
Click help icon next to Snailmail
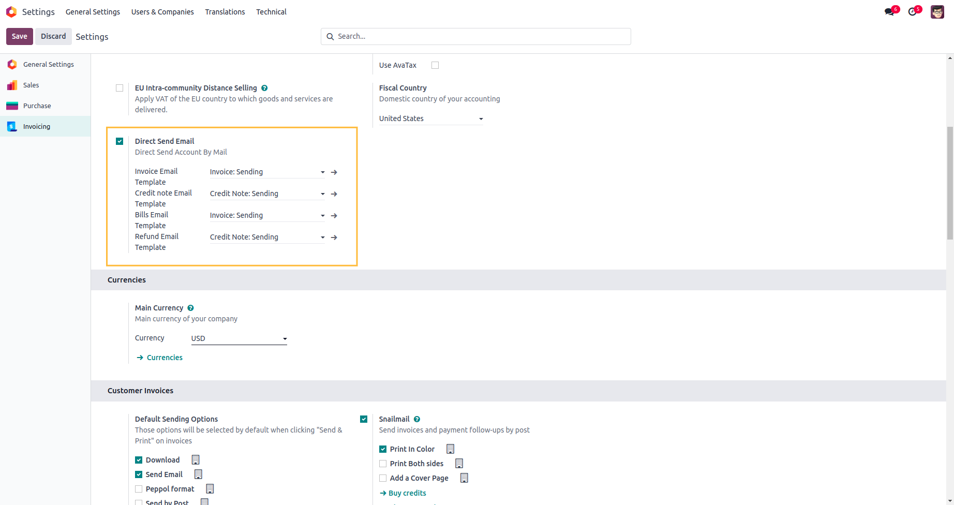(417, 419)
